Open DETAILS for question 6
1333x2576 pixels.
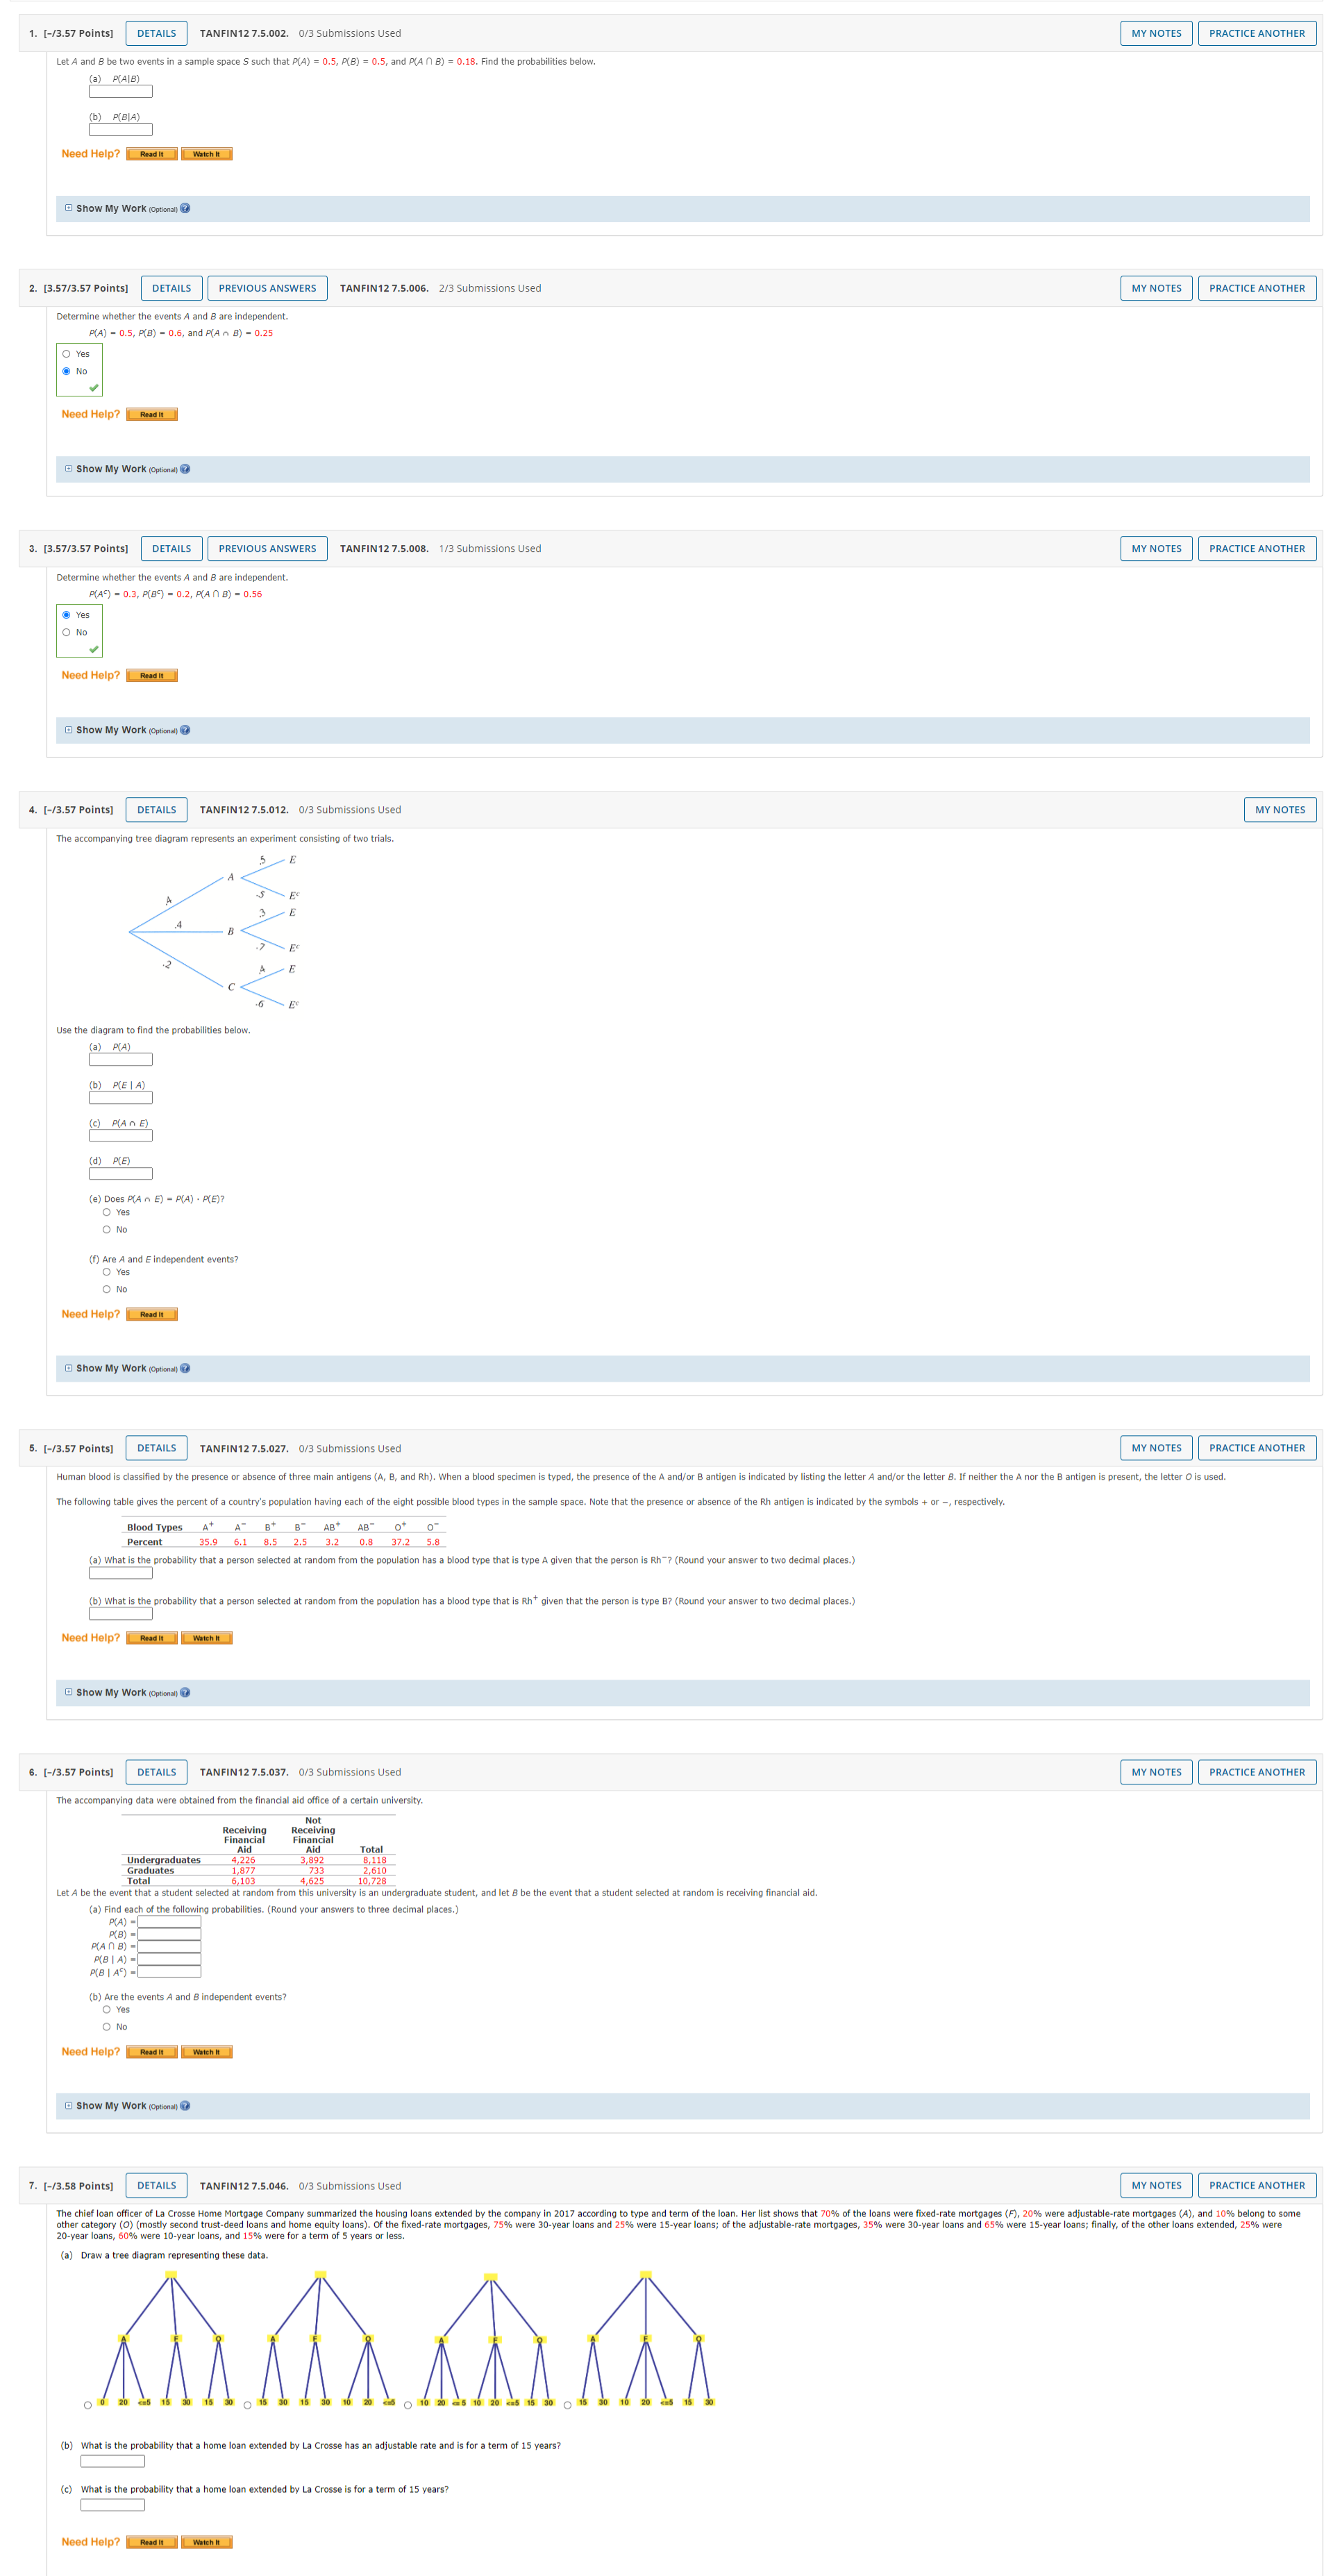(156, 1772)
